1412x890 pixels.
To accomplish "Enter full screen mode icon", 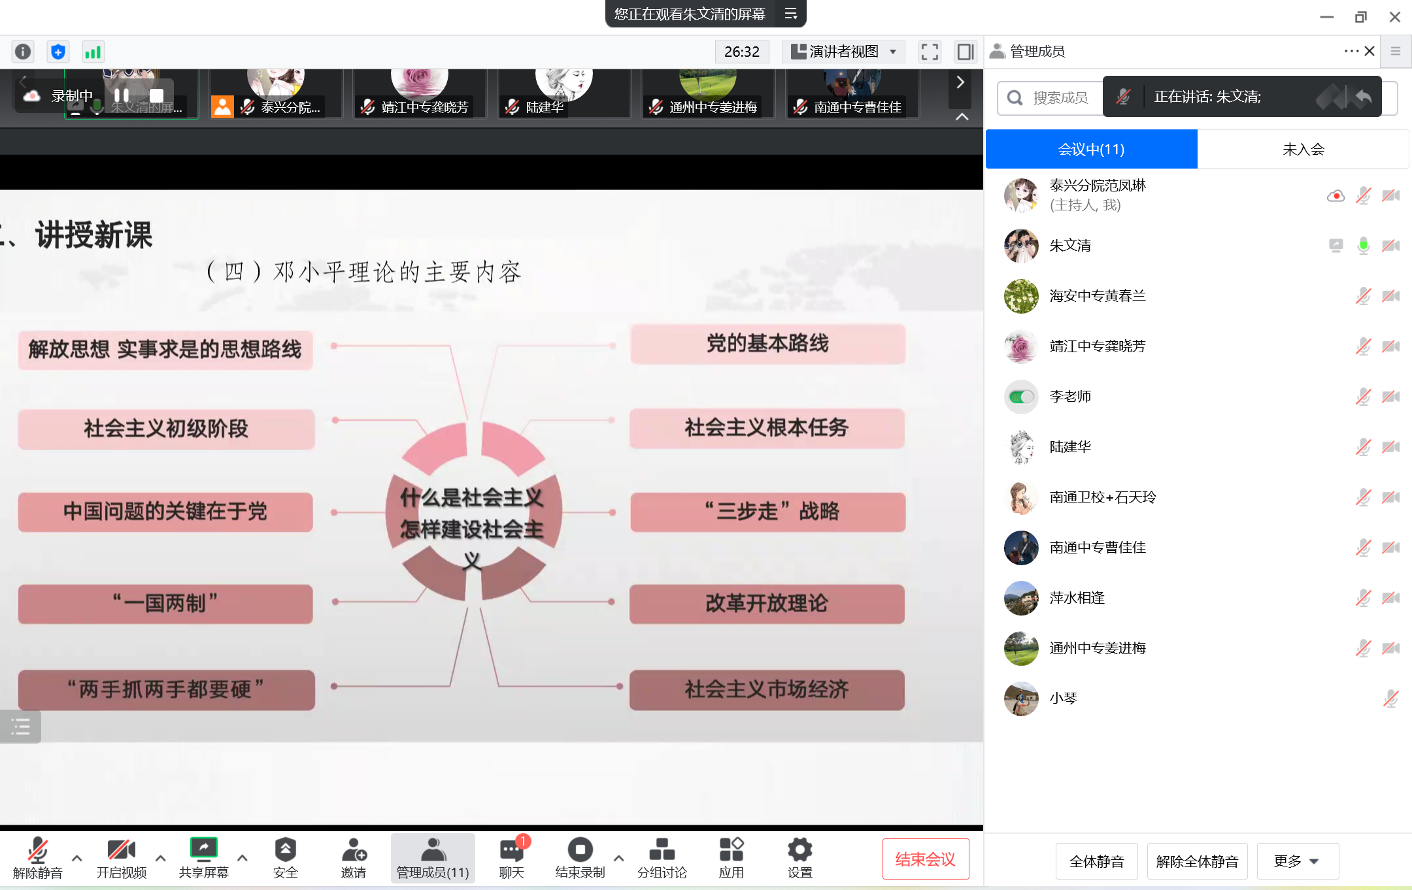I will [x=929, y=52].
